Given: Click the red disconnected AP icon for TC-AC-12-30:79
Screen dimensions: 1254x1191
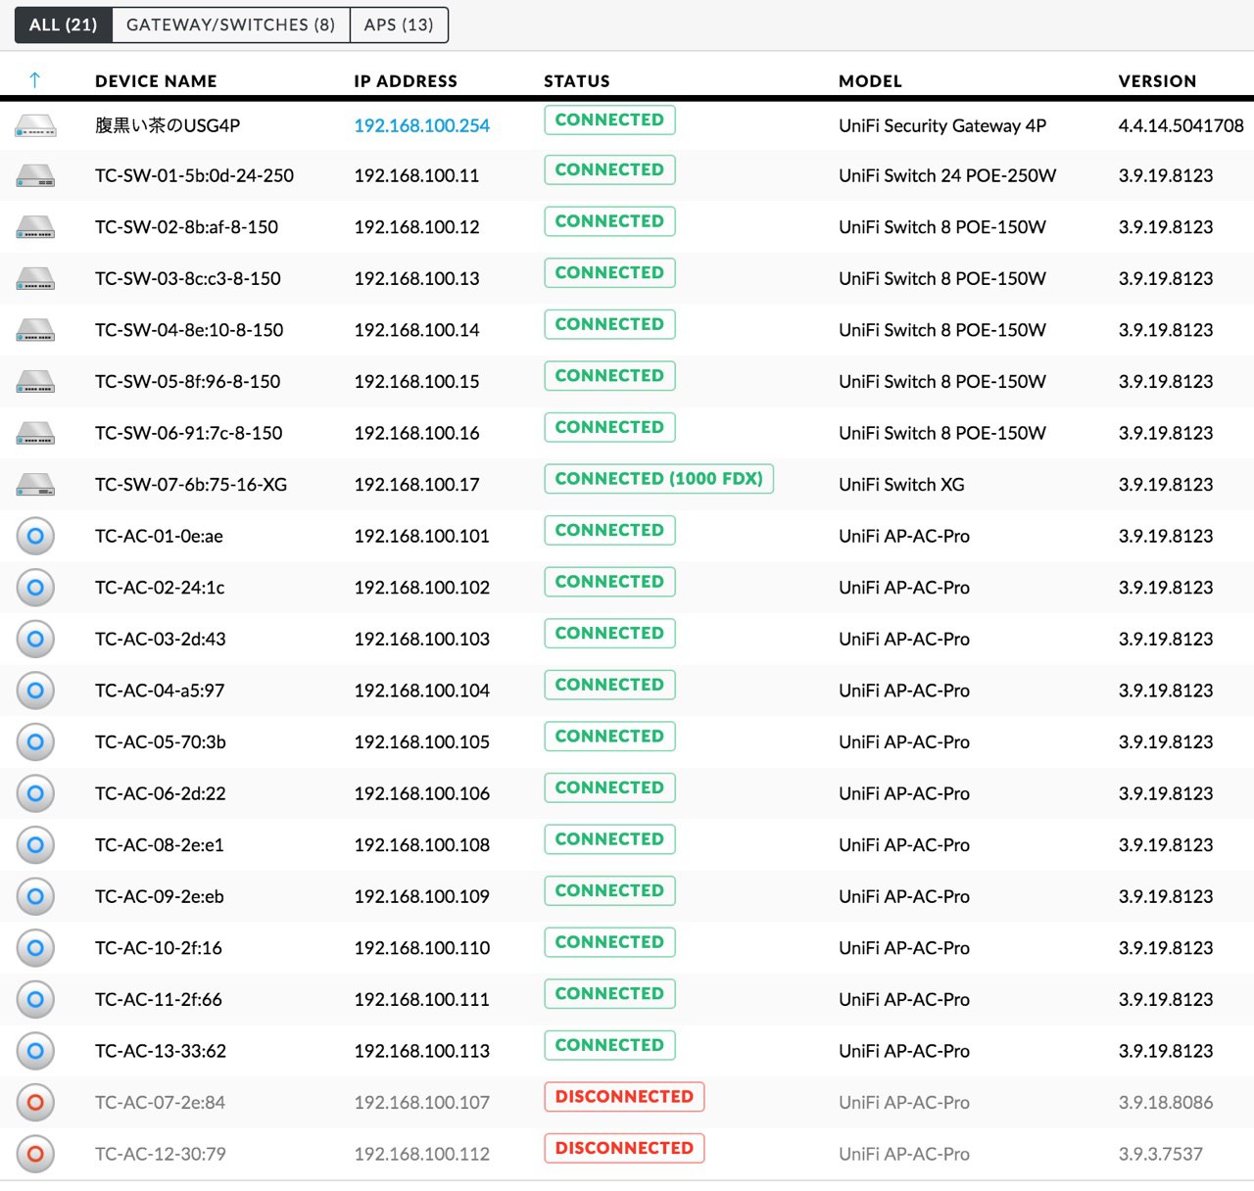Looking at the screenshot, I should (35, 1154).
